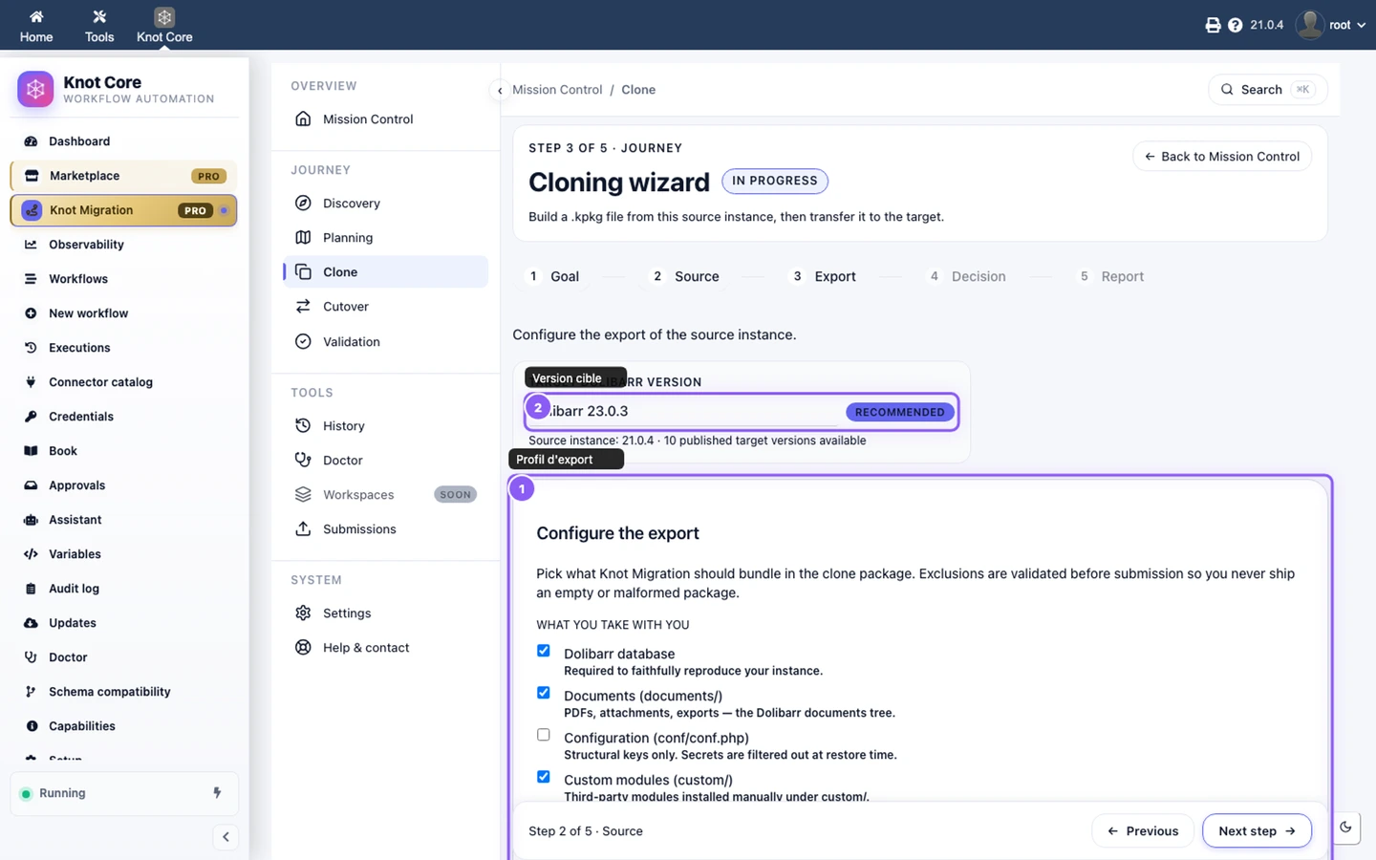Click Back to Mission Control button

[1222, 157]
